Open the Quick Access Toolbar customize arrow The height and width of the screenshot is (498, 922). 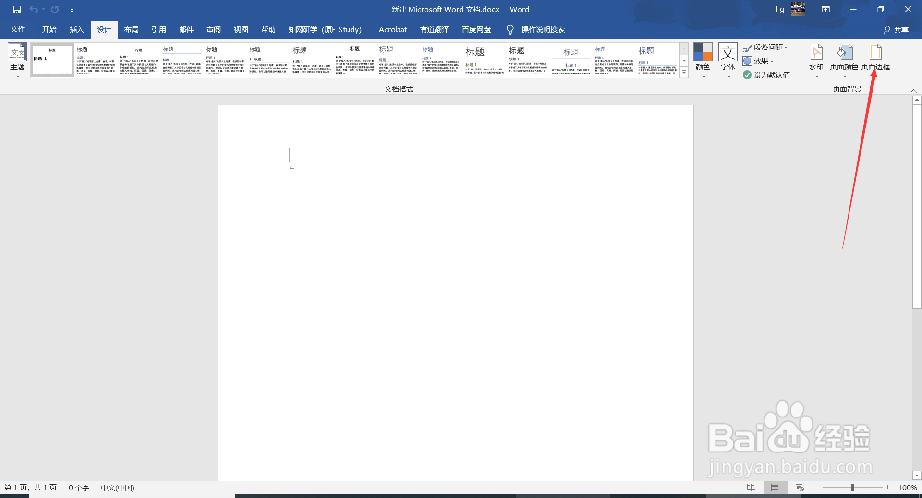72,10
